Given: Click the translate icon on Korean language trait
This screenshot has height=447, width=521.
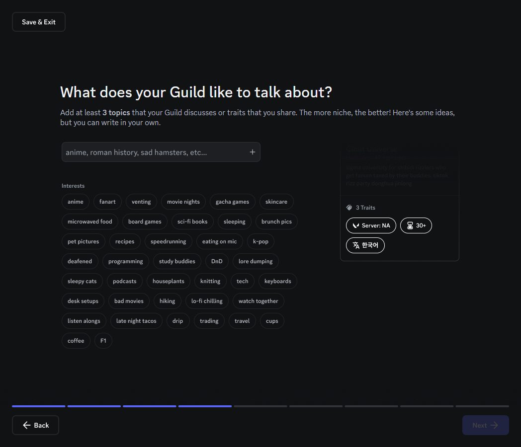Looking at the screenshot, I should [x=356, y=245].
